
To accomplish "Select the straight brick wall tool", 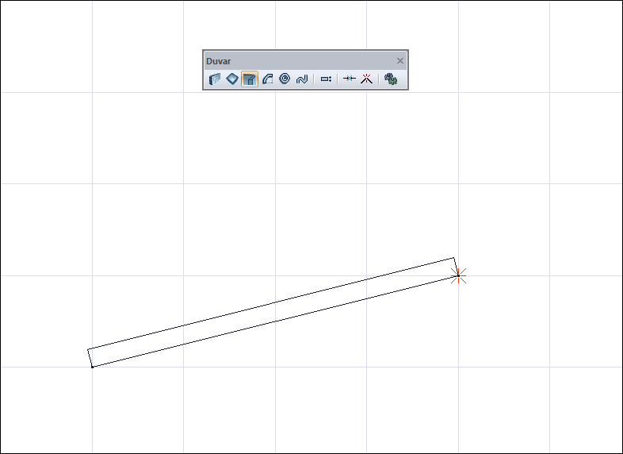I will tap(215, 79).
